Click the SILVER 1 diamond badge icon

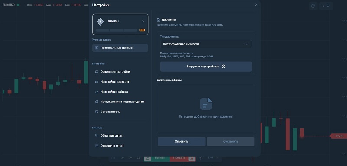click(101, 22)
